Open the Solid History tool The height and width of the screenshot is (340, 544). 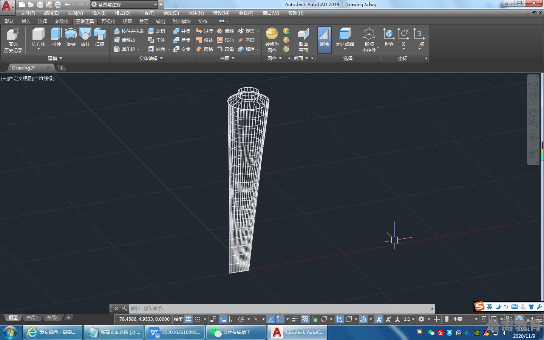[x=13, y=40]
